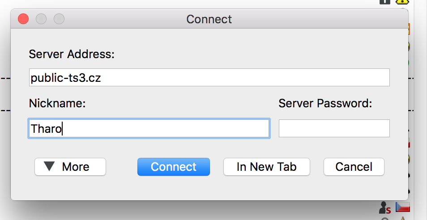Select the empty Server Password field

click(334, 128)
